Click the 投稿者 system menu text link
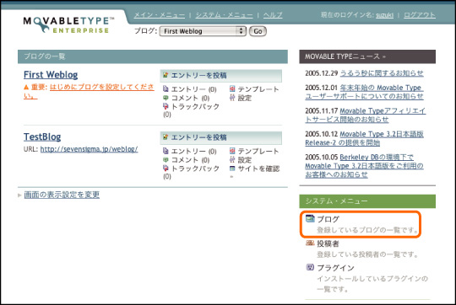 [328, 243]
